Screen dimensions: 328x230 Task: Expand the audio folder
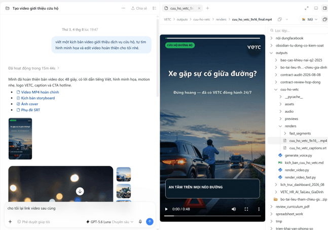[280, 111]
